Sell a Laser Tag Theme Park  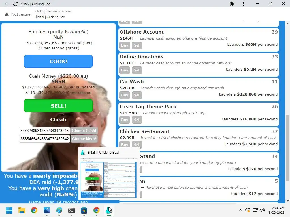click(137, 120)
